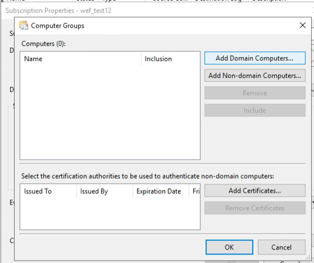The width and height of the screenshot is (314, 263).
Task: Sort certificates by Issued To column
Action: click(x=49, y=191)
